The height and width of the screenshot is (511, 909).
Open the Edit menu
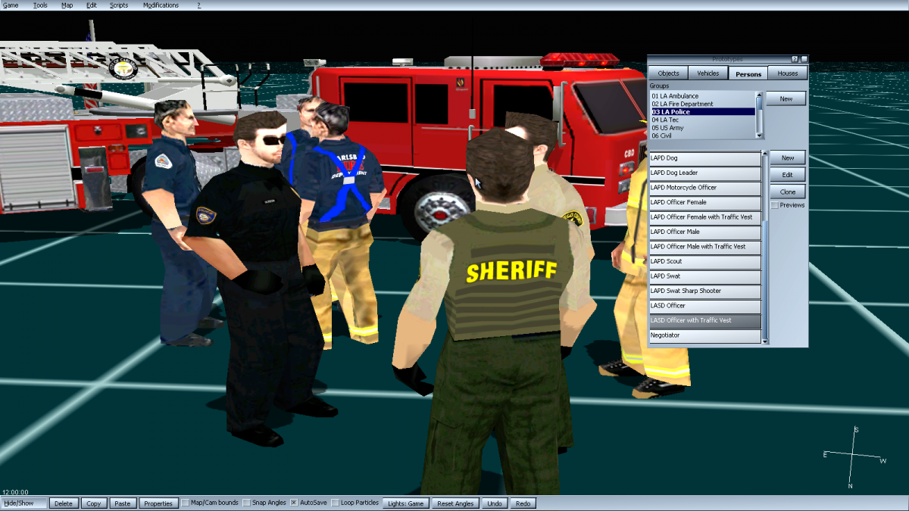click(92, 5)
